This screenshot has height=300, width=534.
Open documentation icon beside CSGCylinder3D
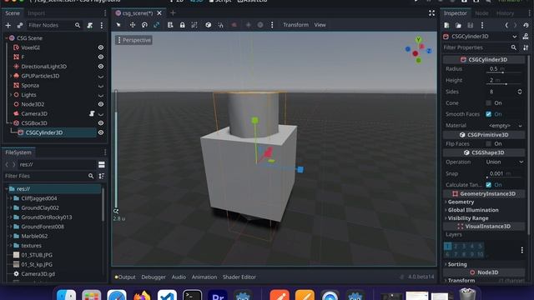(526, 37)
